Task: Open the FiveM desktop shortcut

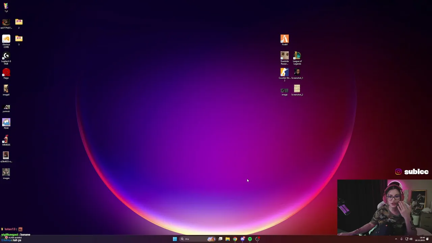Action: point(285,40)
